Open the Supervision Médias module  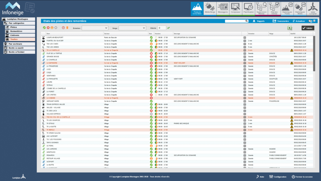click(261, 8)
